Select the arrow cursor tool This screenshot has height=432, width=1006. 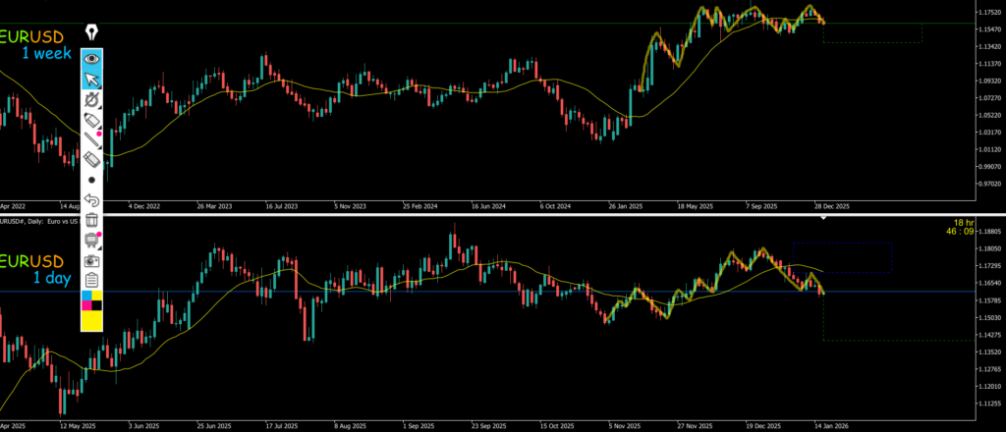(92, 80)
